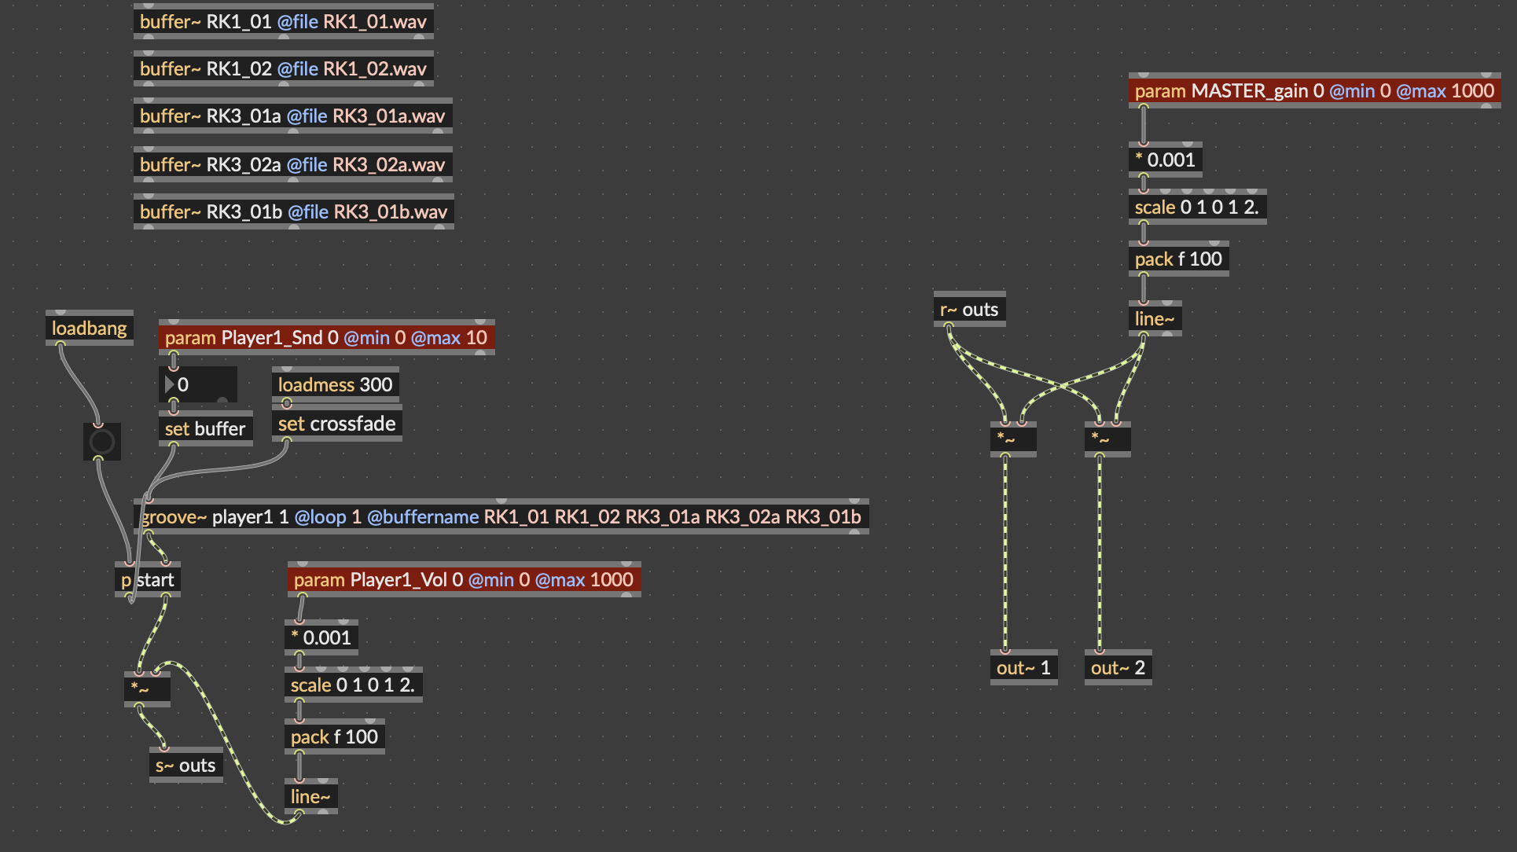Select the param Player1_Snd object
This screenshot has height=852, width=1517.
[326, 337]
